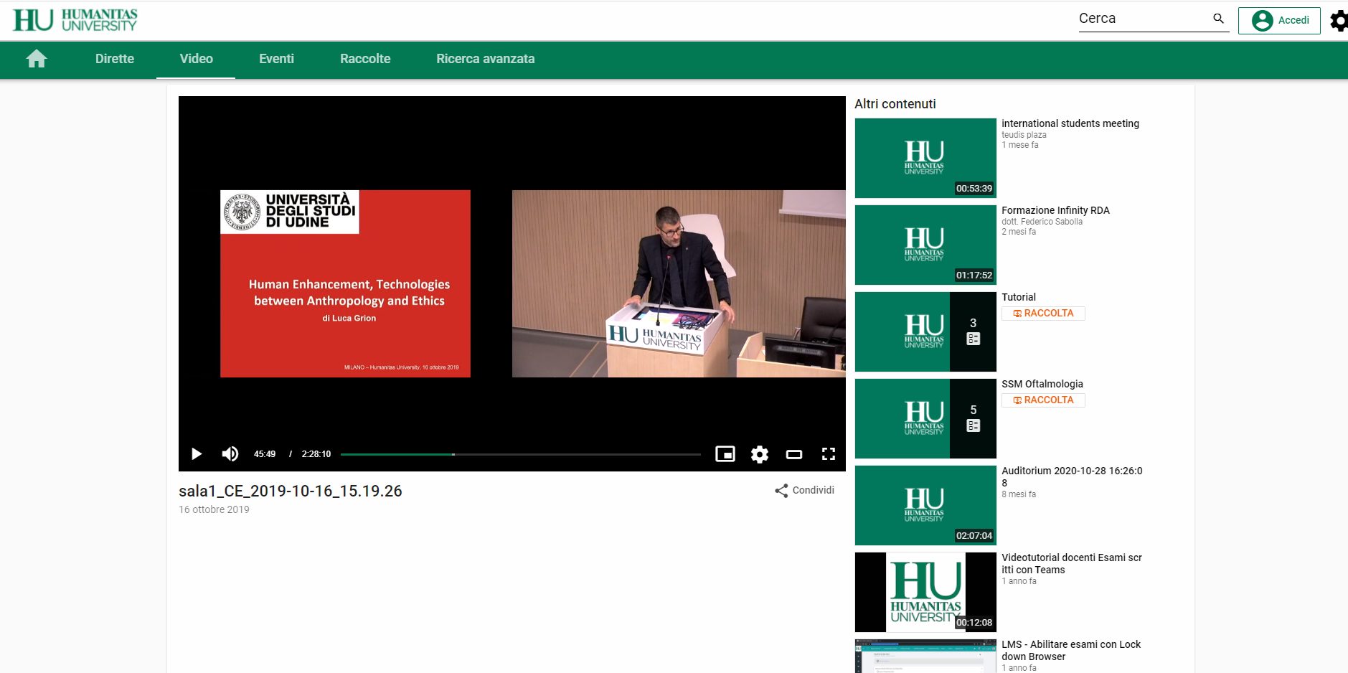Click the Auditorium 2020-10-28 title
This screenshot has height=673, width=1348.
point(1072,476)
